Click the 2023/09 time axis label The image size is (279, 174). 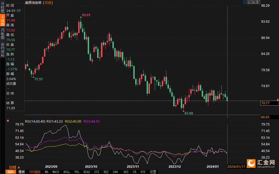[51, 167]
